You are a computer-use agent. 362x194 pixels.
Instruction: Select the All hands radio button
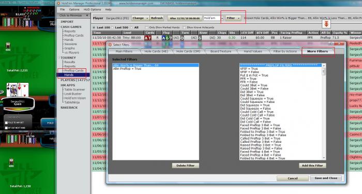pyautogui.click(x=131, y=27)
